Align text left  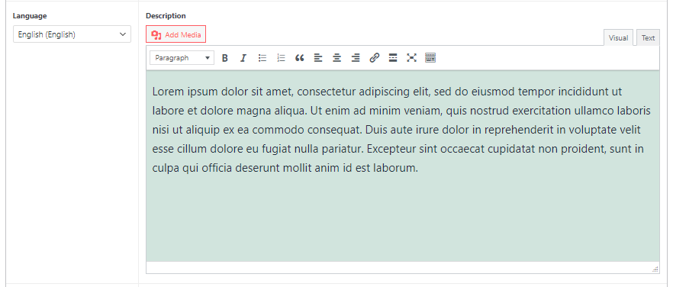[x=318, y=58]
